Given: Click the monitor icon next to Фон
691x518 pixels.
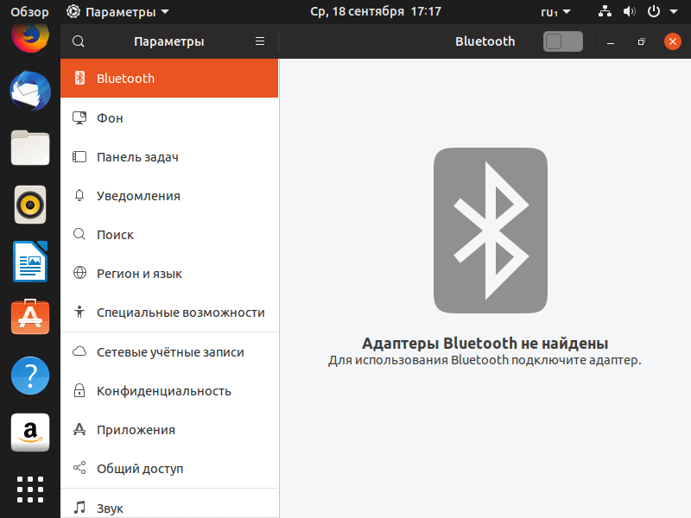Looking at the screenshot, I should 79,117.
